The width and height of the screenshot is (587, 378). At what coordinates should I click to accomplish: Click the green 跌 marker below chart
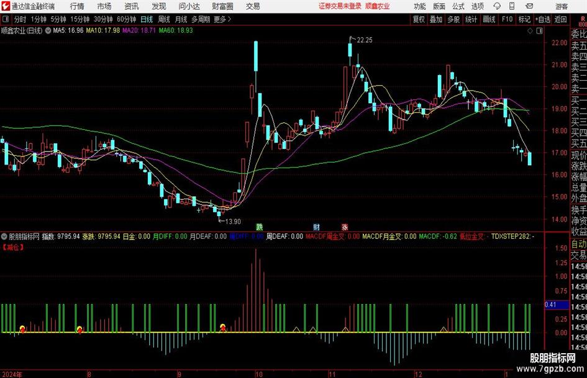[260, 227]
